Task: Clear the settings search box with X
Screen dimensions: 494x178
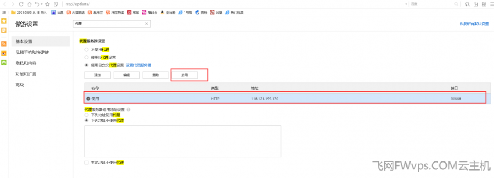Action: (147, 24)
